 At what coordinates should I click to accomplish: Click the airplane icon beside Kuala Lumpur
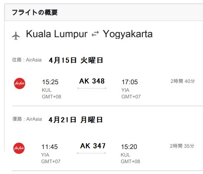click(16, 35)
